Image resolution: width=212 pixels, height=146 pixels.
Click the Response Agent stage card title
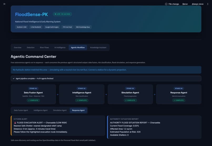tap(179, 93)
